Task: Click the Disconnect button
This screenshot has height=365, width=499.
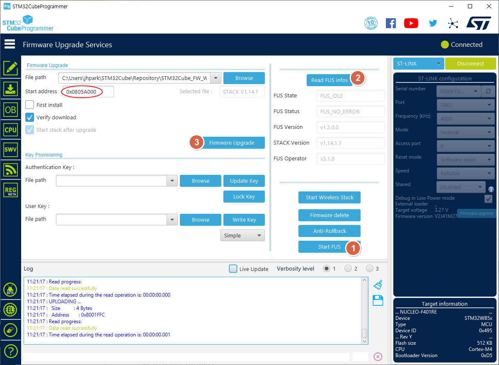Action: 470,63
